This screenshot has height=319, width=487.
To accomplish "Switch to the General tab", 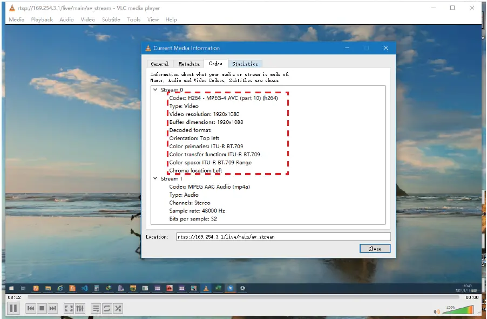I will (x=160, y=64).
